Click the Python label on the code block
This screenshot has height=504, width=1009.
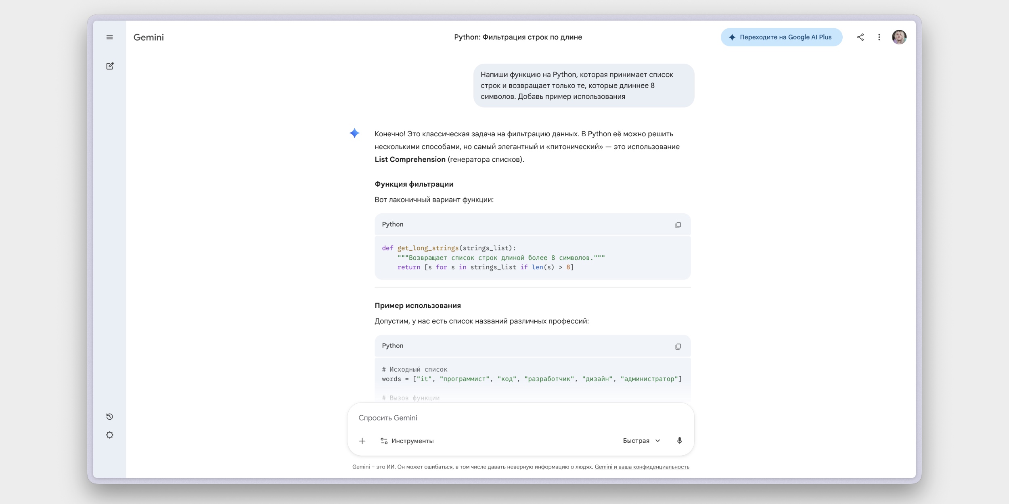pyautogui.click(x=393, y=225)
